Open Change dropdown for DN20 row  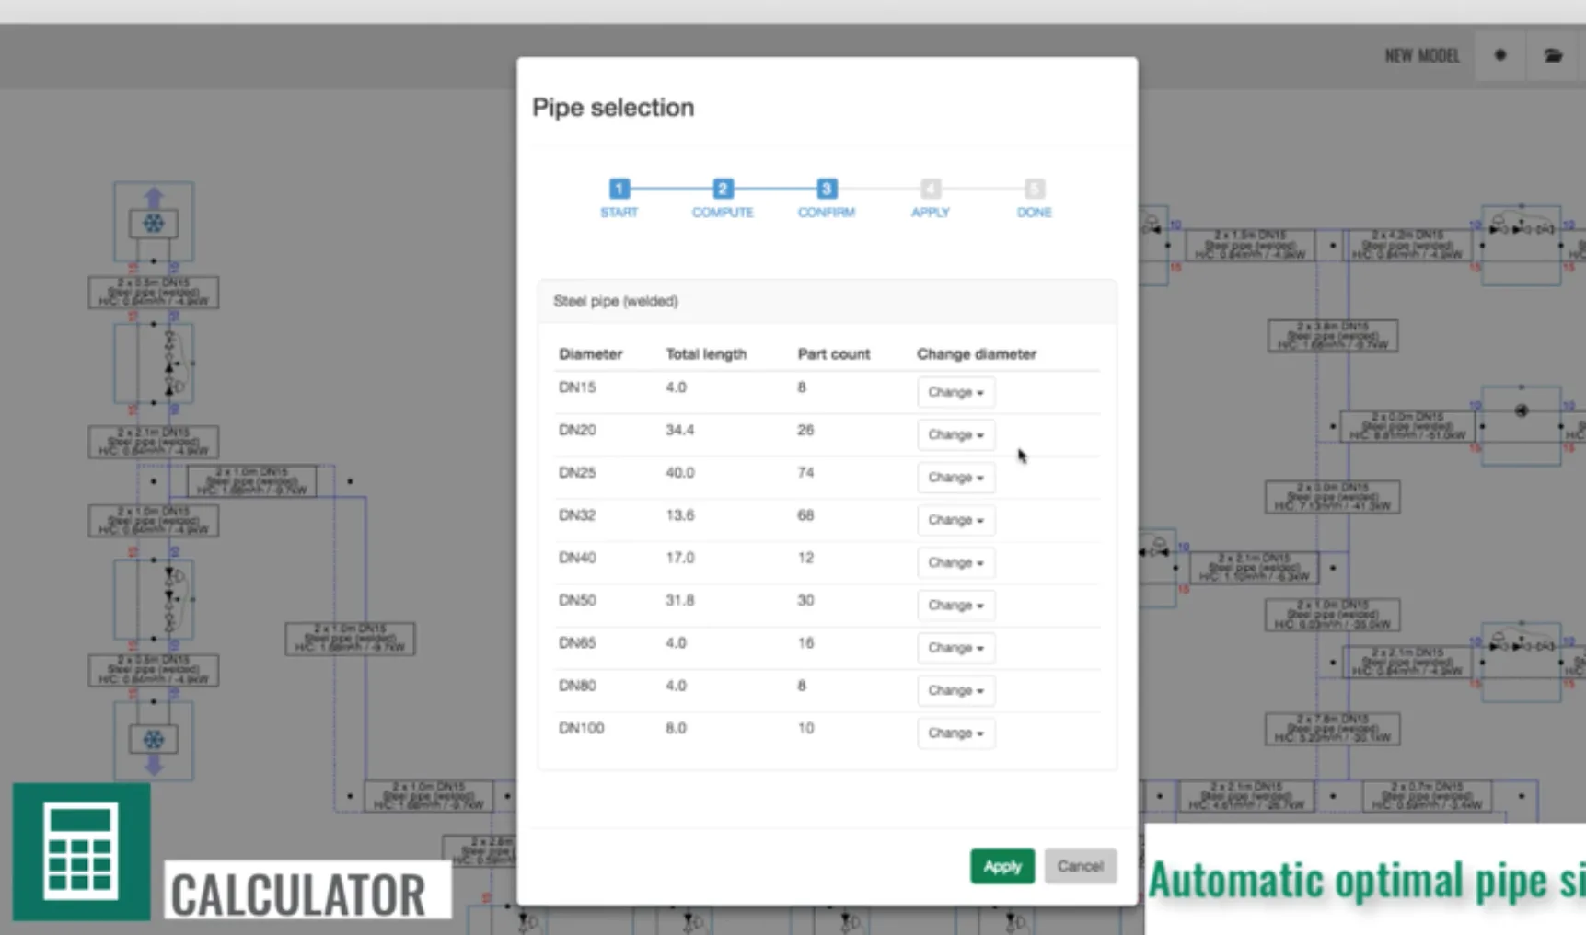[x=955, y=434]
